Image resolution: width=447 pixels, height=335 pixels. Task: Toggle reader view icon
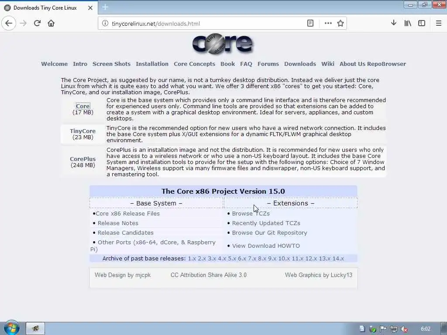pyautogui.click(x=310, y=24)
